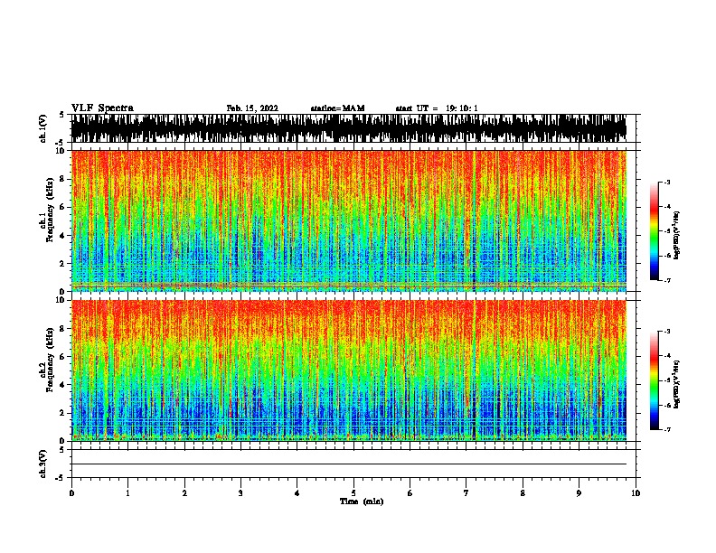The height and width of the screenshot is (553, 716).
Task: Click the time axis tick label "8"
Action: click(x=523, y=493)
